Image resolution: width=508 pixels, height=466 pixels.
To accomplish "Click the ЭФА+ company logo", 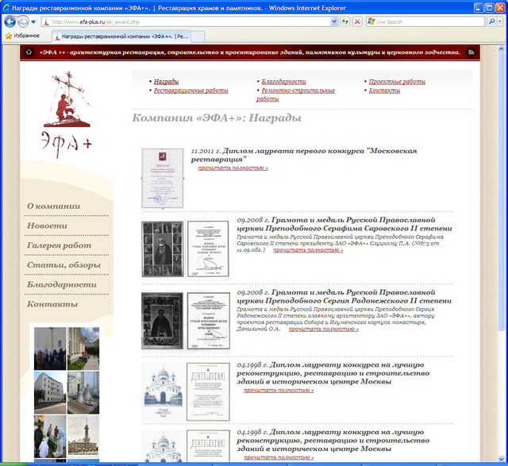I will [x=67, y=115].
